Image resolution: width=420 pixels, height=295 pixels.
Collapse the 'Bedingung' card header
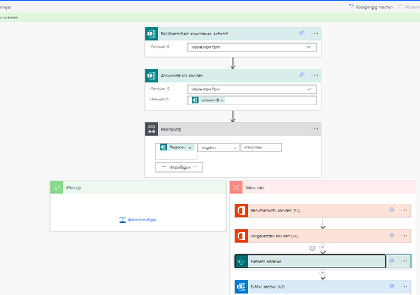(x=233, y=129)
